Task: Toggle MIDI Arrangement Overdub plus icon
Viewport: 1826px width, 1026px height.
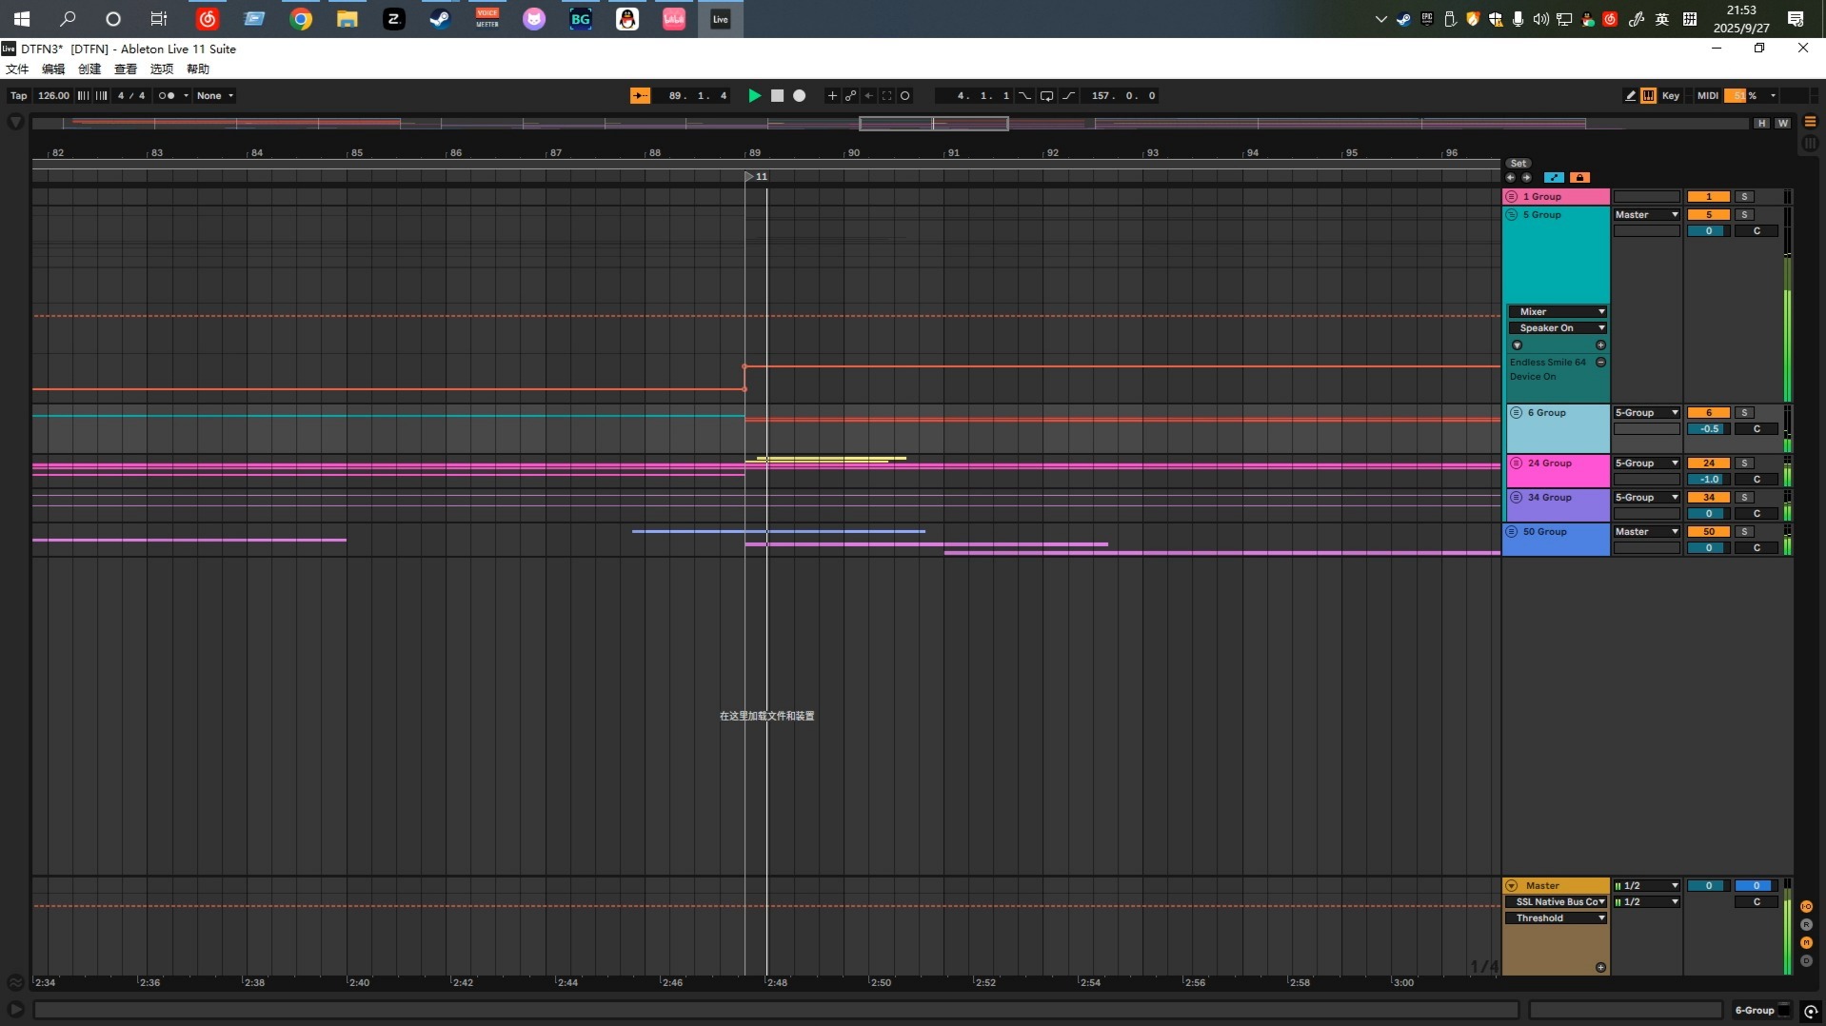Action: (832, 95)
